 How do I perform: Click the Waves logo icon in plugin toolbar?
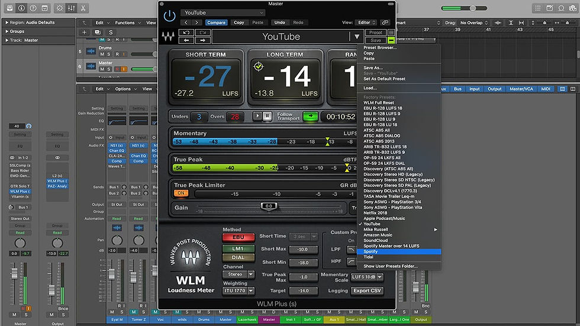(x=168, y=36)
